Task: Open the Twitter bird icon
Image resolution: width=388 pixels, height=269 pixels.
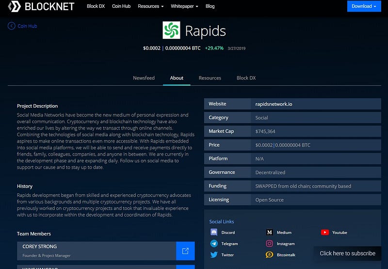Action: pos(214,254)
